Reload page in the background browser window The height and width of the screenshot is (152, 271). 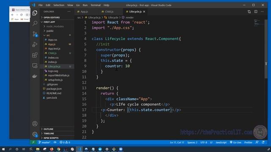22,15
